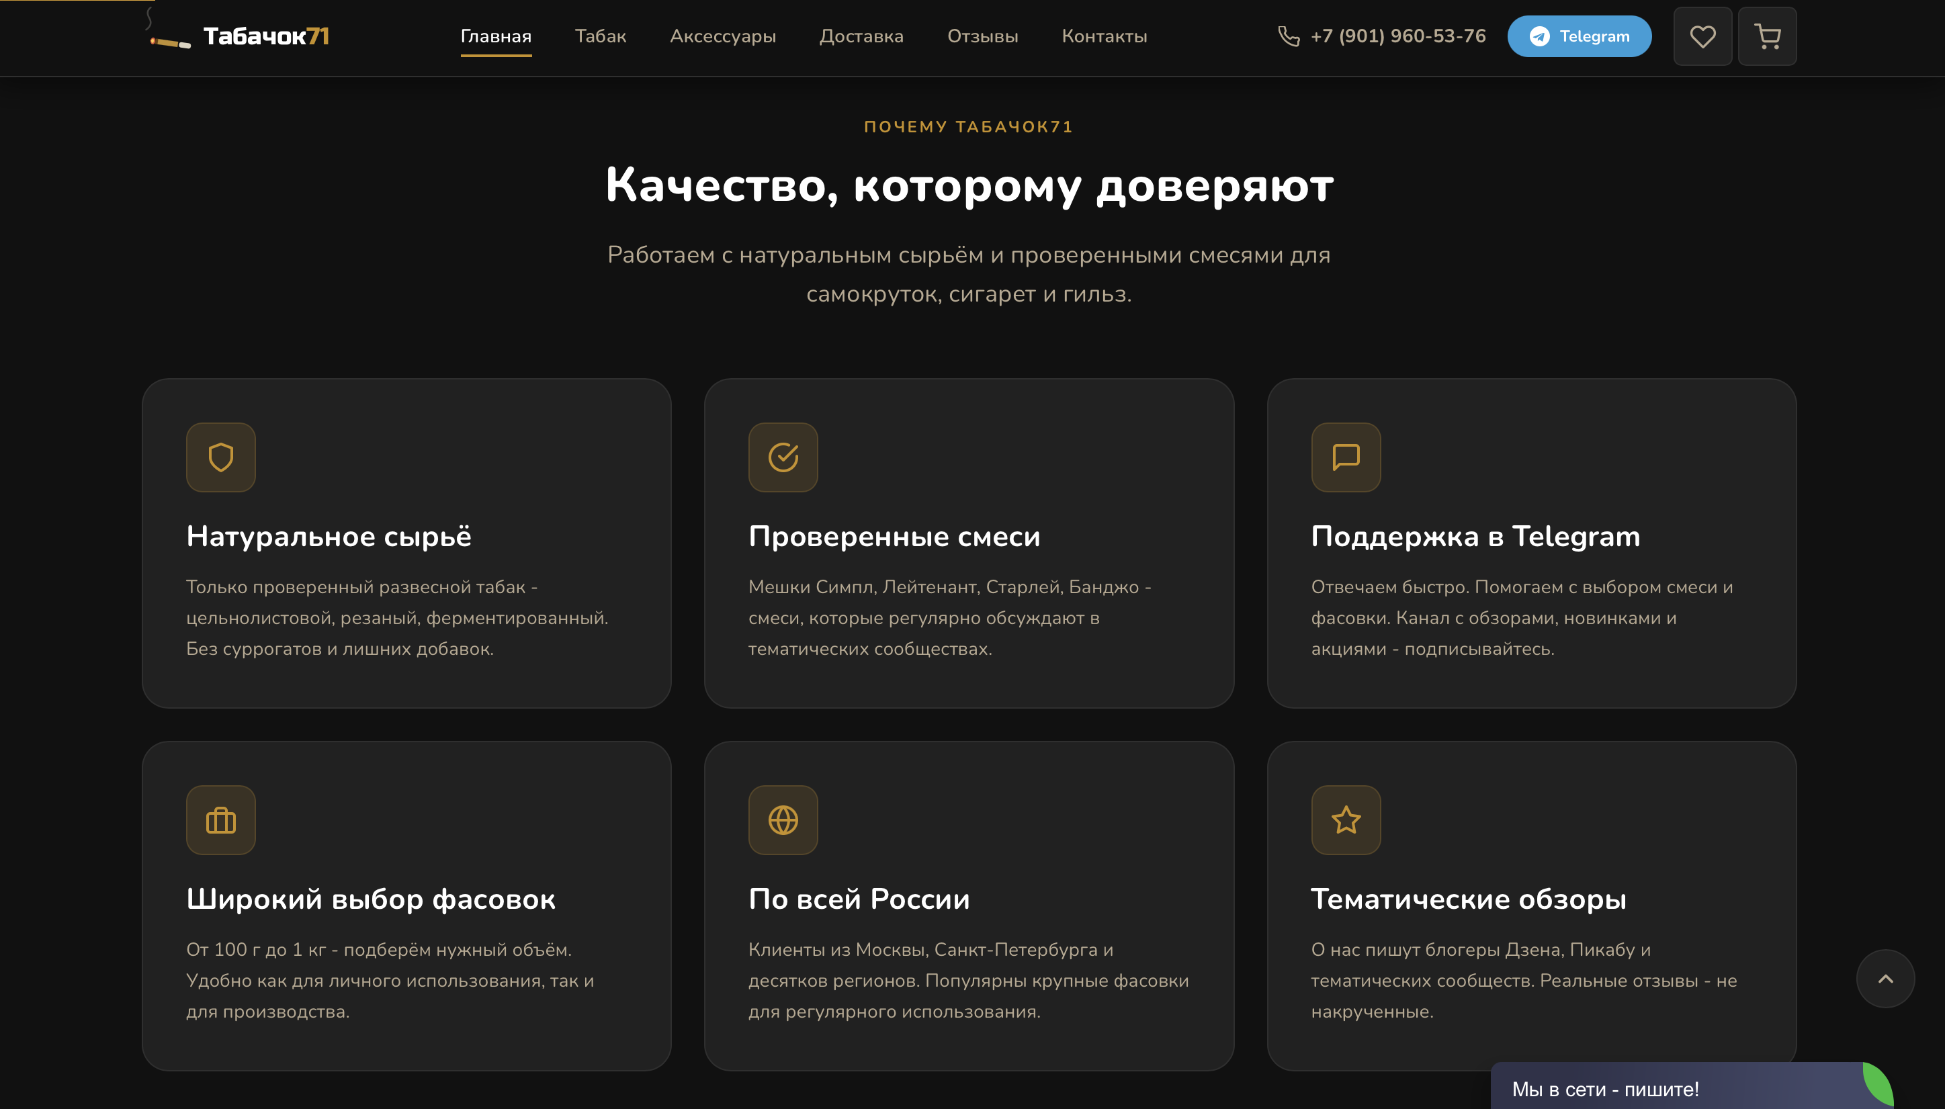
Task: Open the Контакты menu item
Action: [x=1104, y=36]
